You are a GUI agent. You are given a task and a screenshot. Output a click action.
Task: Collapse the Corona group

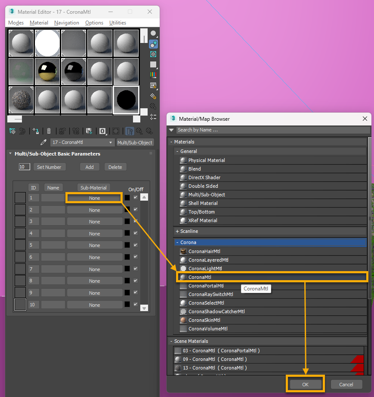tap(177, 242)
